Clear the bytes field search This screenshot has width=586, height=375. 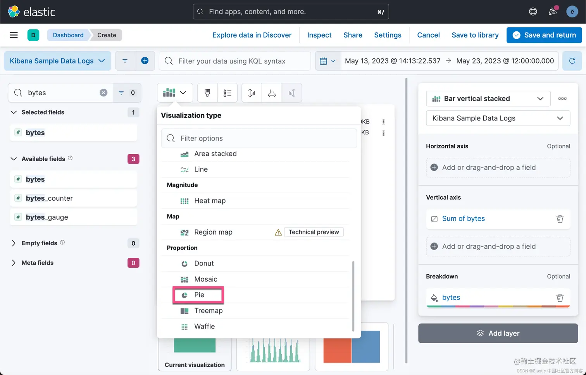tap(103, 93)
